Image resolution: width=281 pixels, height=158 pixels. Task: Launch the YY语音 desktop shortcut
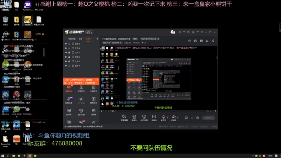28,21
